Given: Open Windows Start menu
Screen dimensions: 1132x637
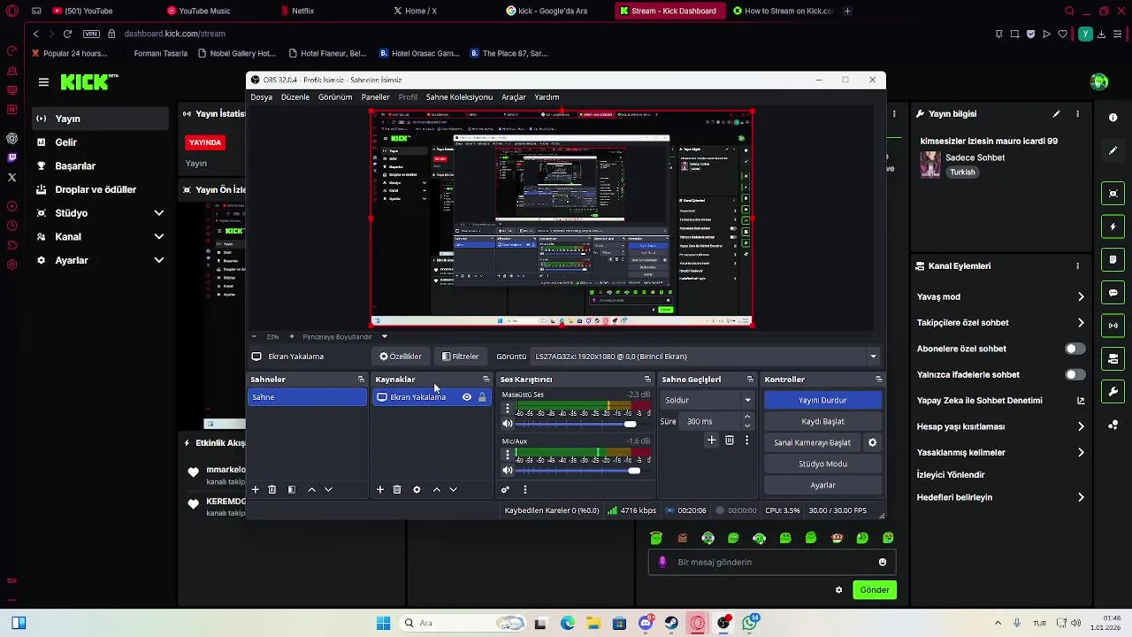Looking at the screenshot, I should point(383,623).
